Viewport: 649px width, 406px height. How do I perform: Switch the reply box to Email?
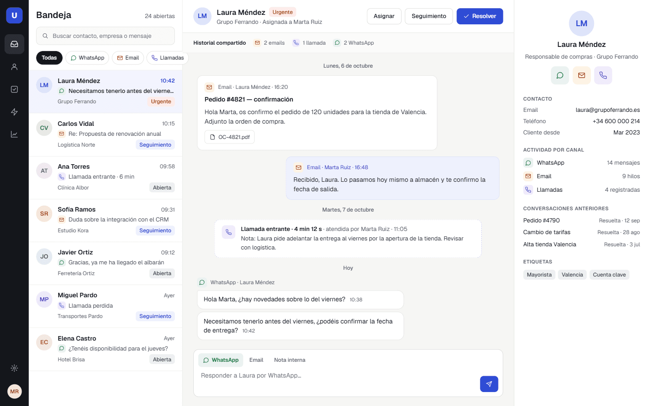[x=256, y=360]
